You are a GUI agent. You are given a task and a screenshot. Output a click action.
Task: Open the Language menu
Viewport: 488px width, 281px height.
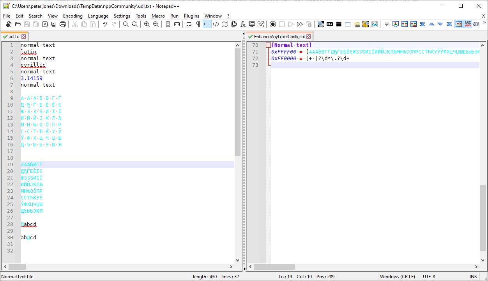(x=98, y=16)
